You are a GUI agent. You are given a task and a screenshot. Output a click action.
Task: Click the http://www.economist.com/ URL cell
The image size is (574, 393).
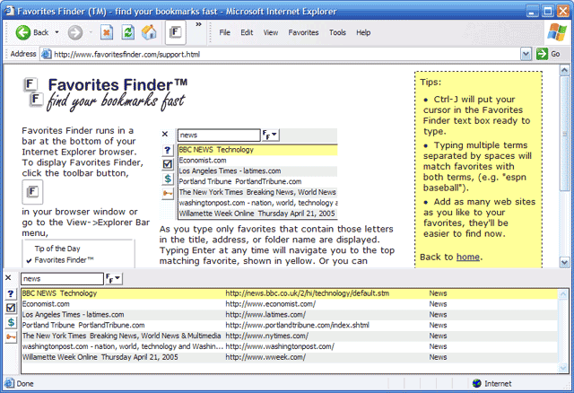coord(271,304)
